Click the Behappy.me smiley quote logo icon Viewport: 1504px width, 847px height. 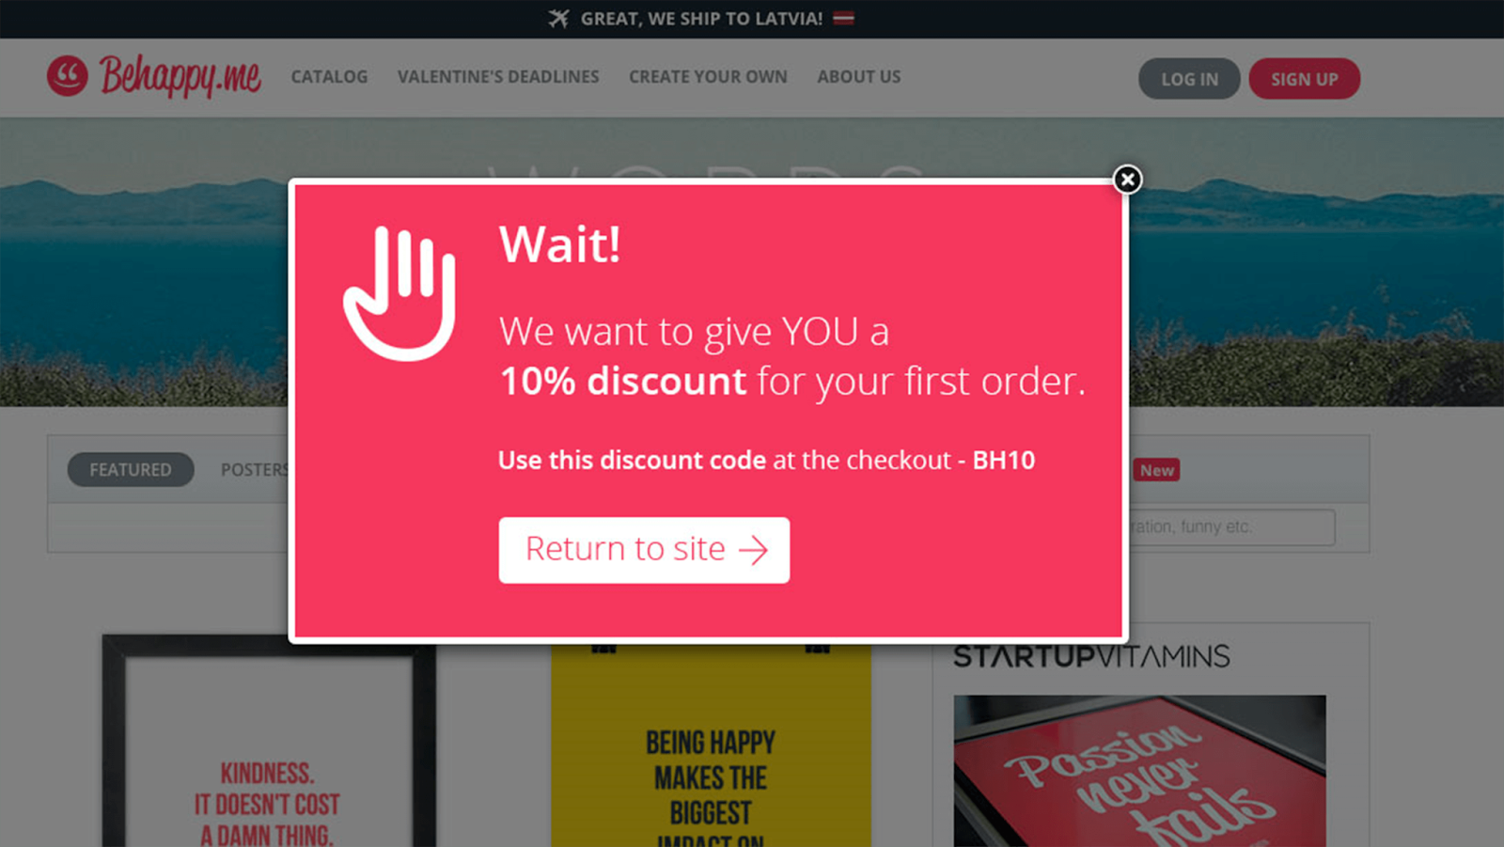click(x=68, y=76)
